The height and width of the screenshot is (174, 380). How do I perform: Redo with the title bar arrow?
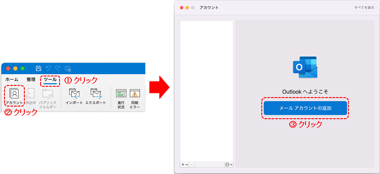click(58, 68)
